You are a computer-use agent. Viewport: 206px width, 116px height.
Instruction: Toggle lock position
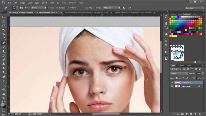pyautogui.click(x=184, y=78)
